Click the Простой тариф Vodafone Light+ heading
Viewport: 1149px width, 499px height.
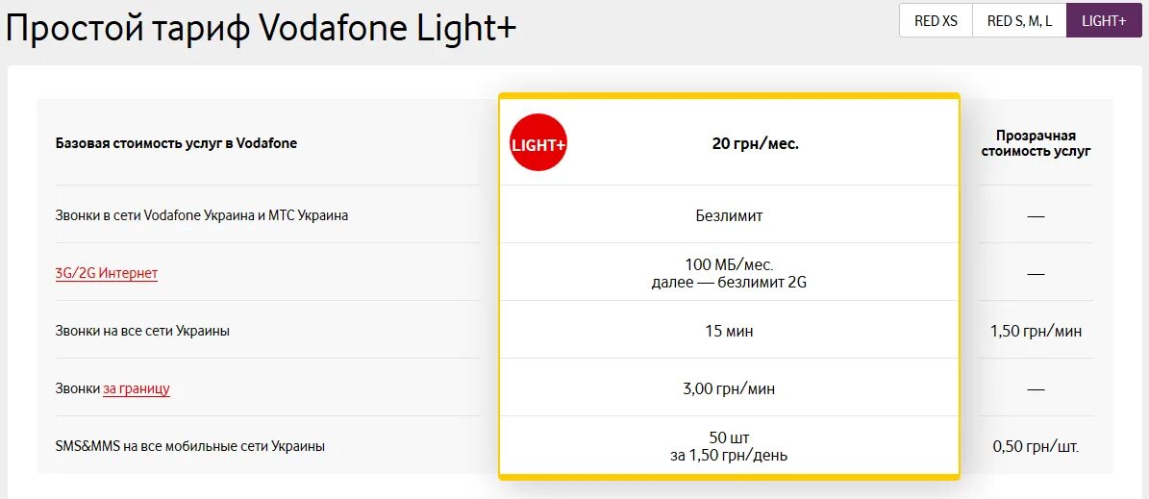click(x=262, y=29)
